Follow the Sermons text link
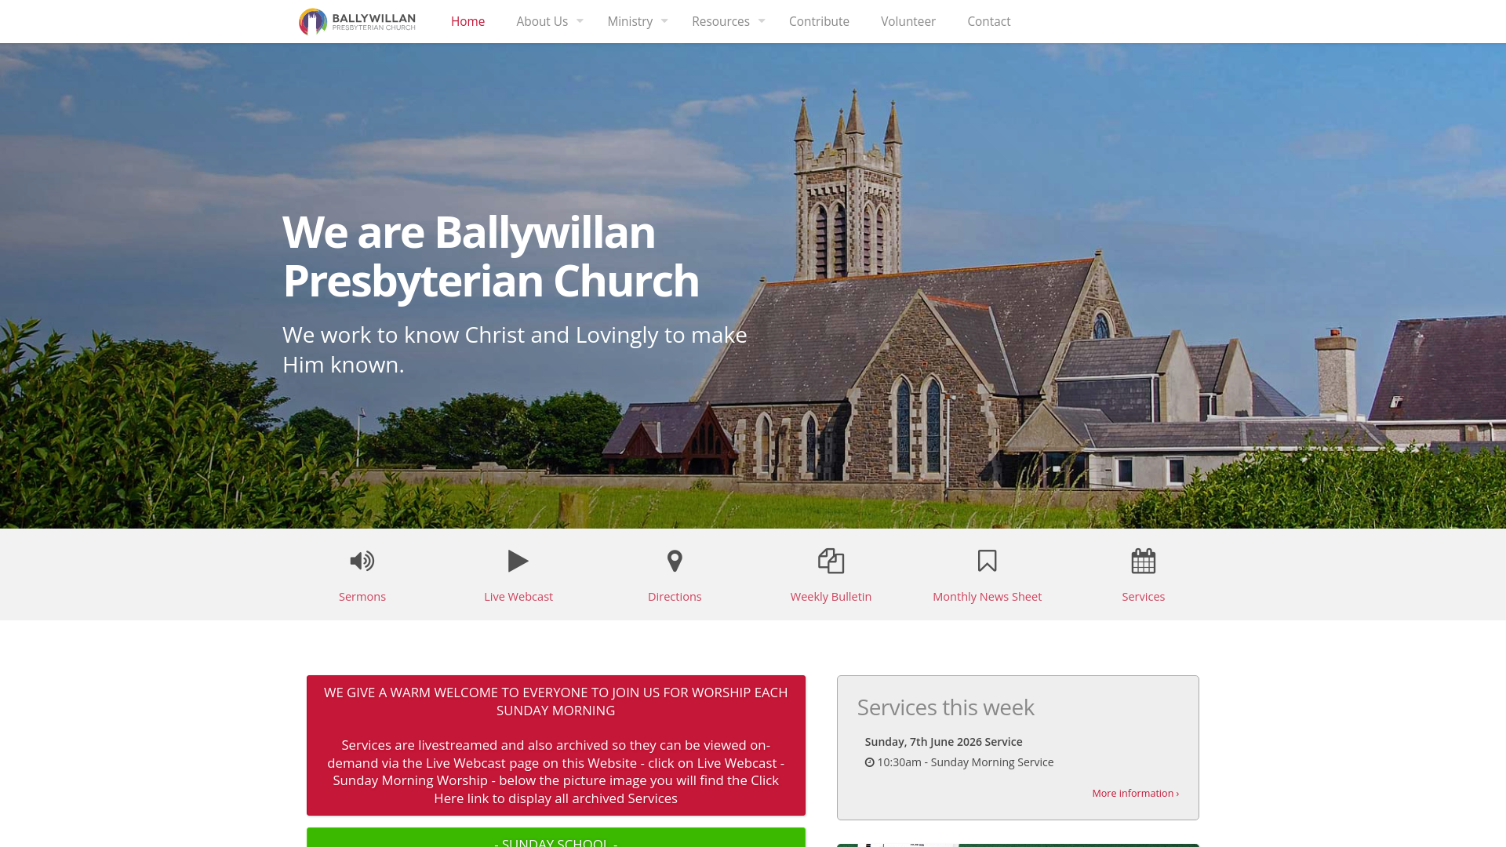Viewport: 1506px width, 847px height. click(x=362, y=597)
